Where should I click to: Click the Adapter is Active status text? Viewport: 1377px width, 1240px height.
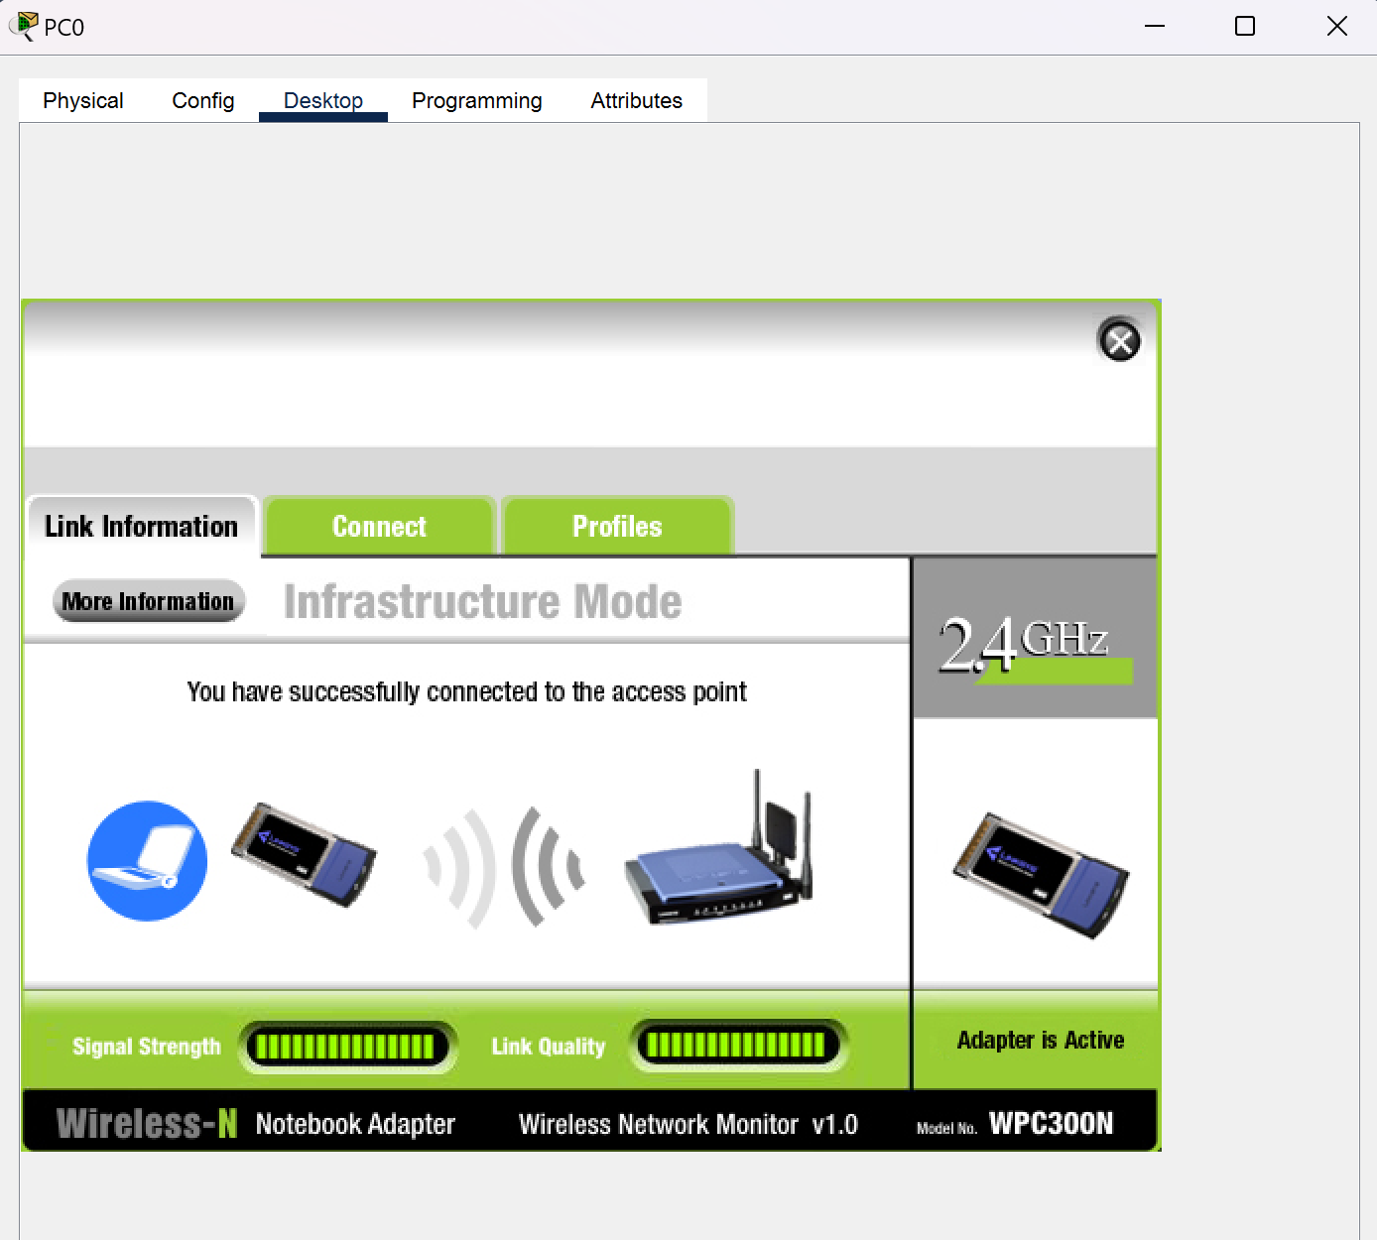(1041, 1040)
